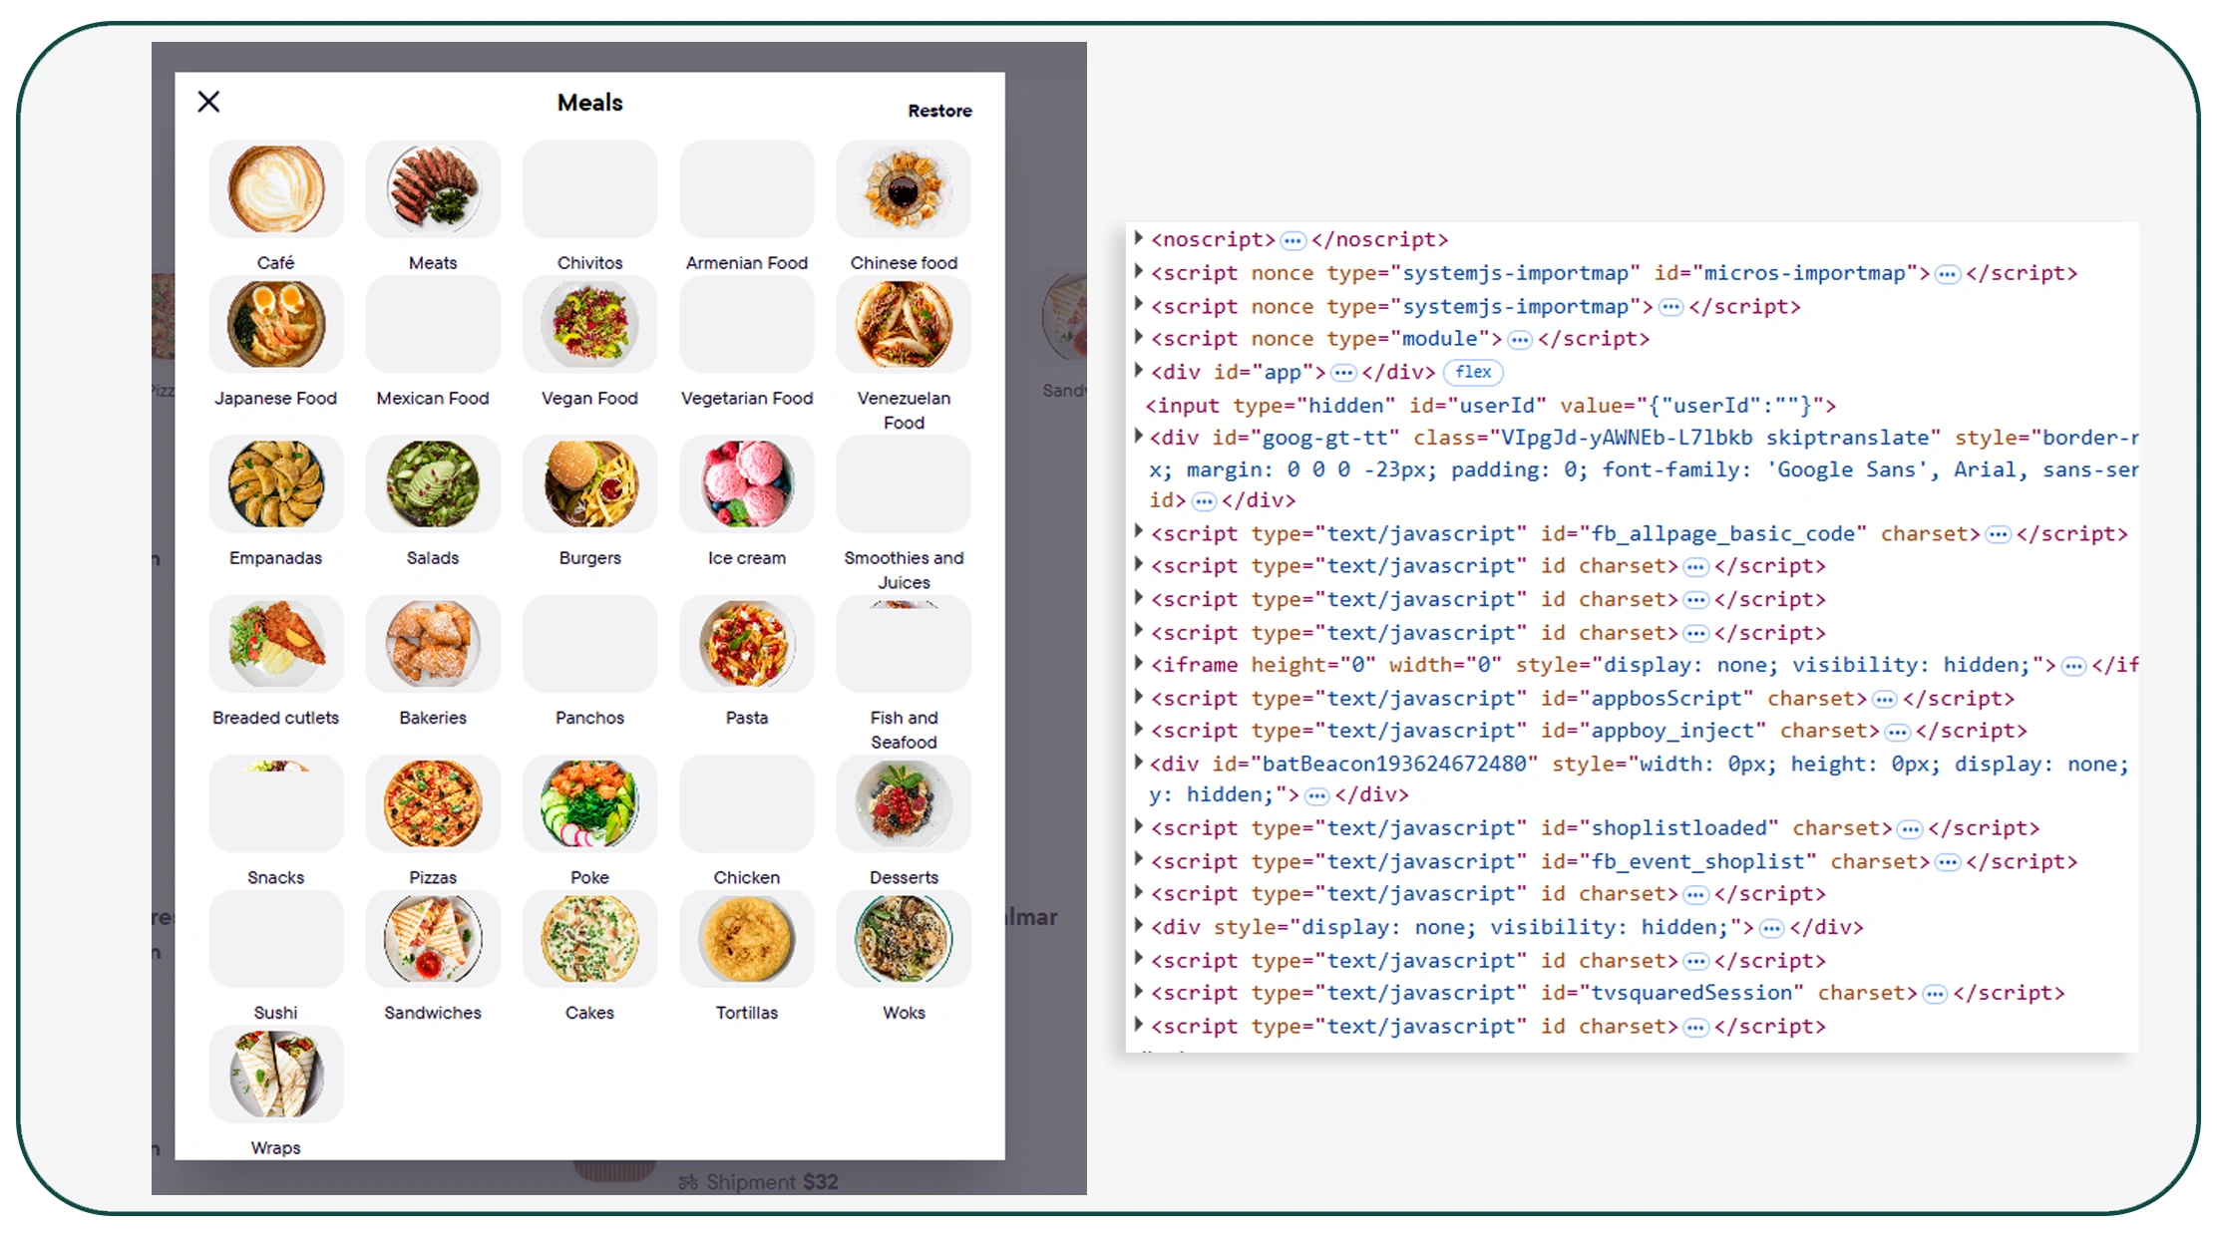The height and width of the screenshot is (1236, 2217).
Task: Choose the Pasta category icon
Action: (746, 644)
